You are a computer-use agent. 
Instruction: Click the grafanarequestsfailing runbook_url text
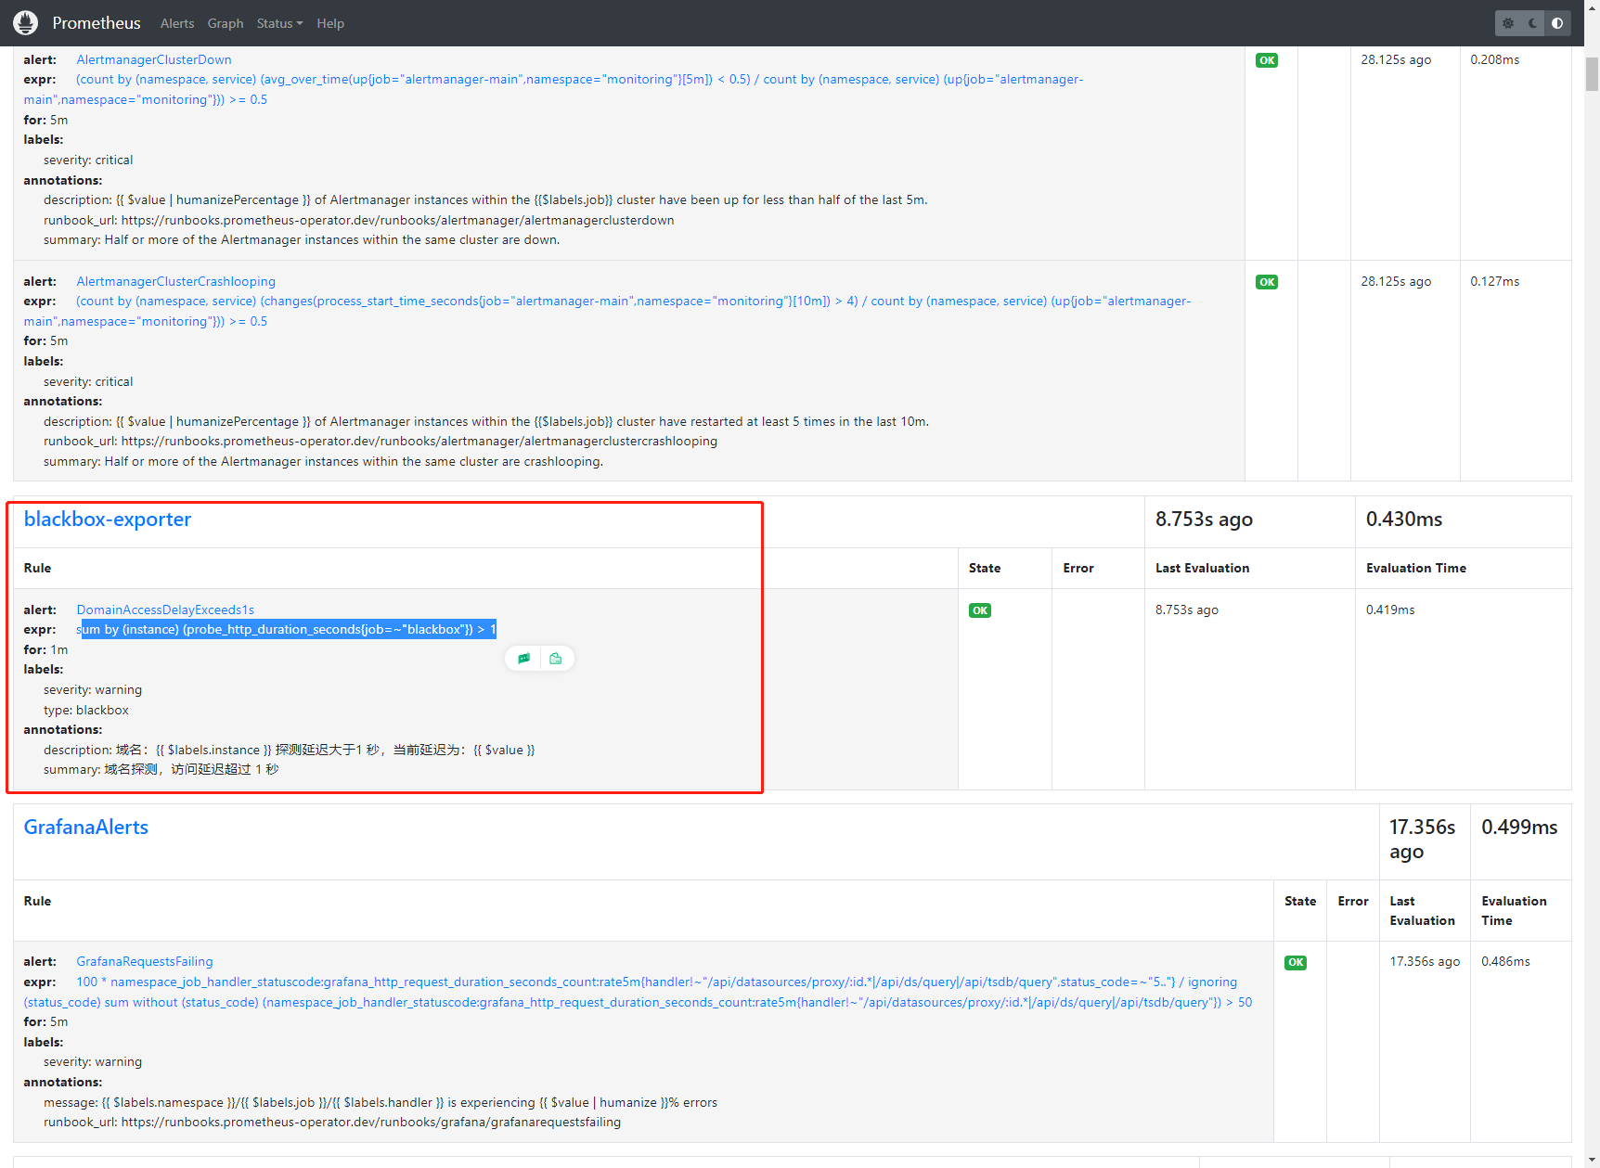(x=332, y=1123)
